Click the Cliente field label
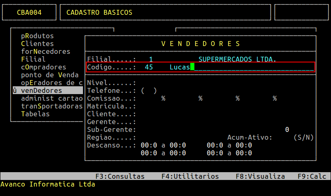Screen dimensions: 331x196 [111, 114]
